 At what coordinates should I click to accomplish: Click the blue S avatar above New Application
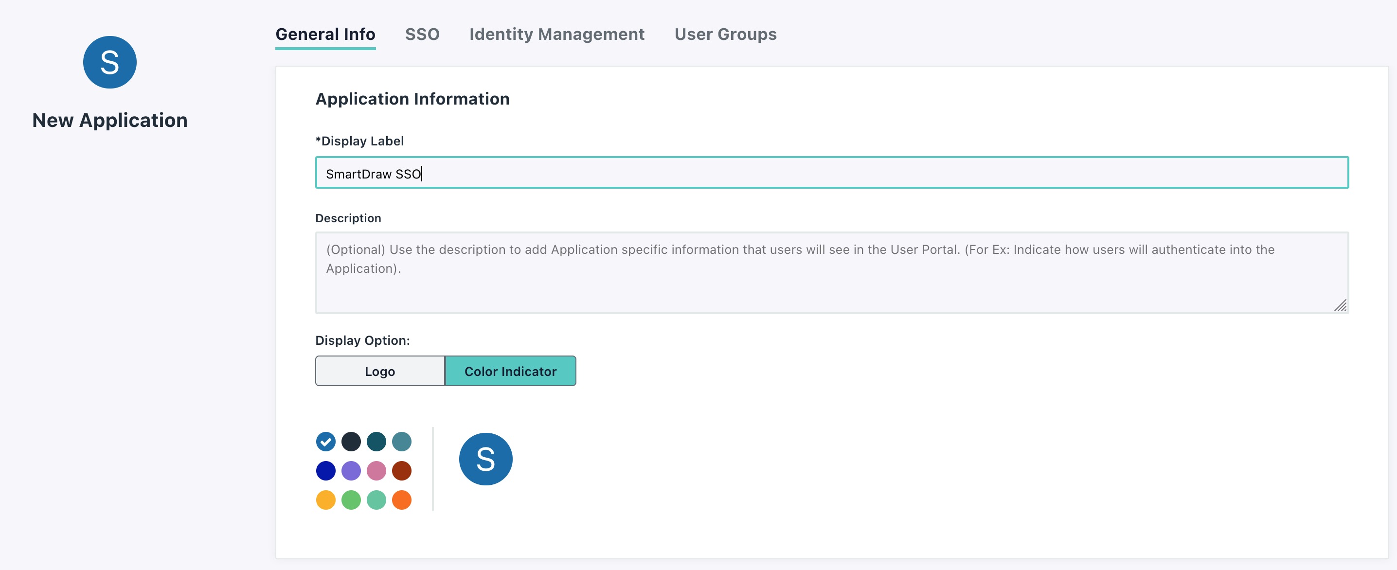click(x=109, y=62)
